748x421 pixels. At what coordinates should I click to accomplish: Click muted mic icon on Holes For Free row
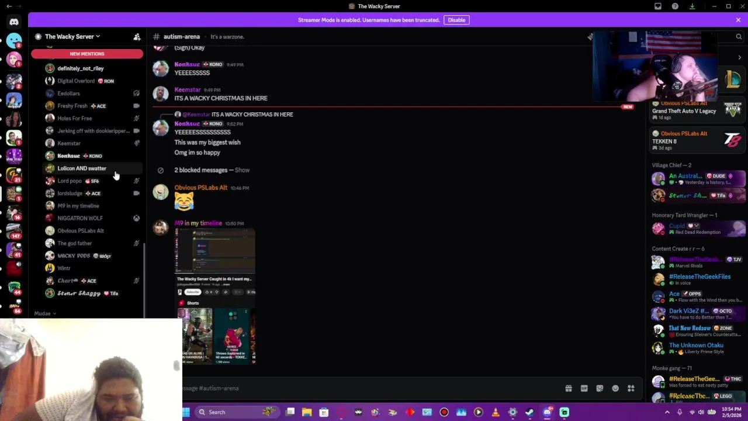(x=136, y=118)
